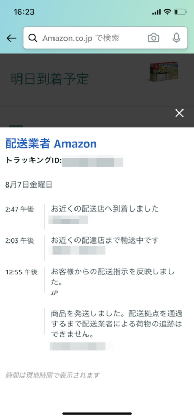Image resolution: width=194 pixels, height=419 pixels.
Task: Focus the Amazon.co.jp search field
Action: click(x=105, y=38)
